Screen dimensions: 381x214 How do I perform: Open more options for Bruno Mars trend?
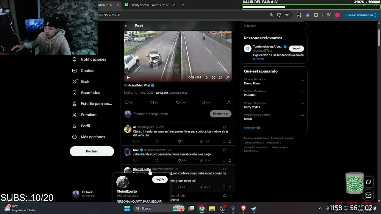pos(302,80)
